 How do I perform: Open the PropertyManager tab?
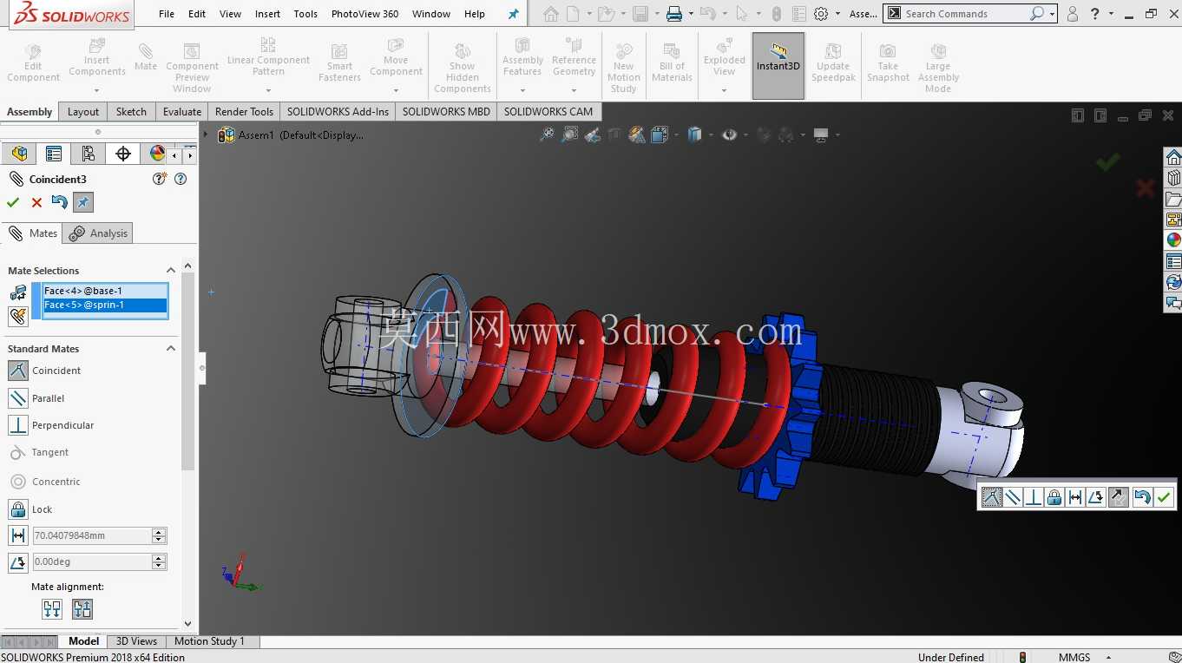pos(54,154)
